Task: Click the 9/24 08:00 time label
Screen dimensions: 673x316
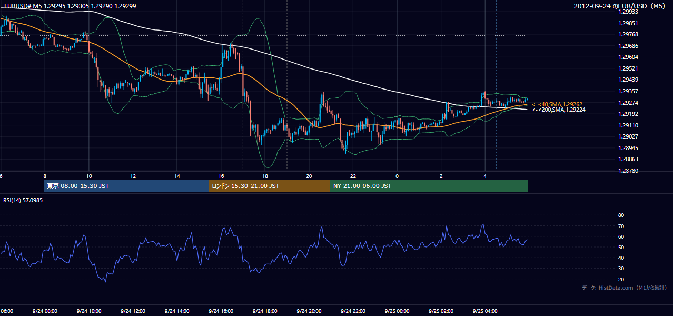Action: point(45,311)
